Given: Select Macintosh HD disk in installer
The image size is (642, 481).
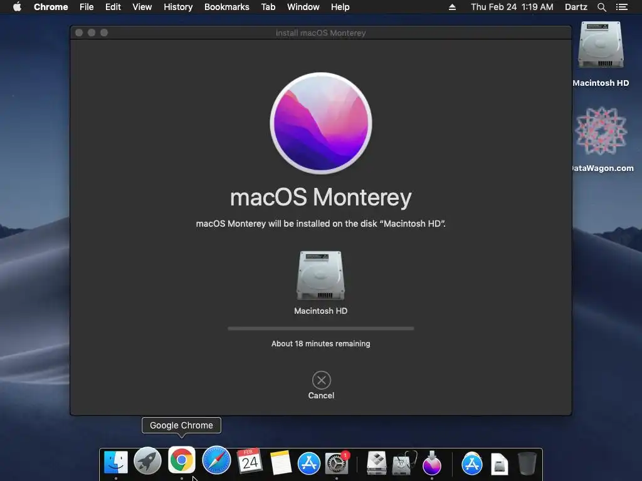Looking at the screenshot, I should 320,276.
